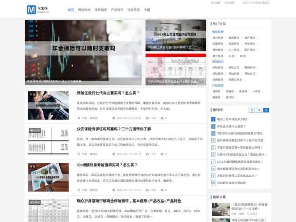The width and height of the screenshot is (296, 222).
Task: Click the 寿险 tag on the banknote thumbnail
Action: coord(32,166)
